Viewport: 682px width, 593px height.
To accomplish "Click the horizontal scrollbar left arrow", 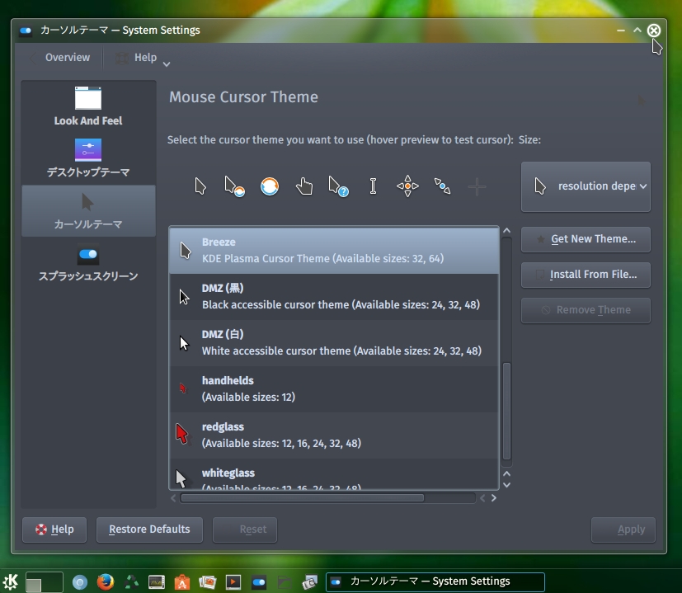I will [x=173, y=498].
